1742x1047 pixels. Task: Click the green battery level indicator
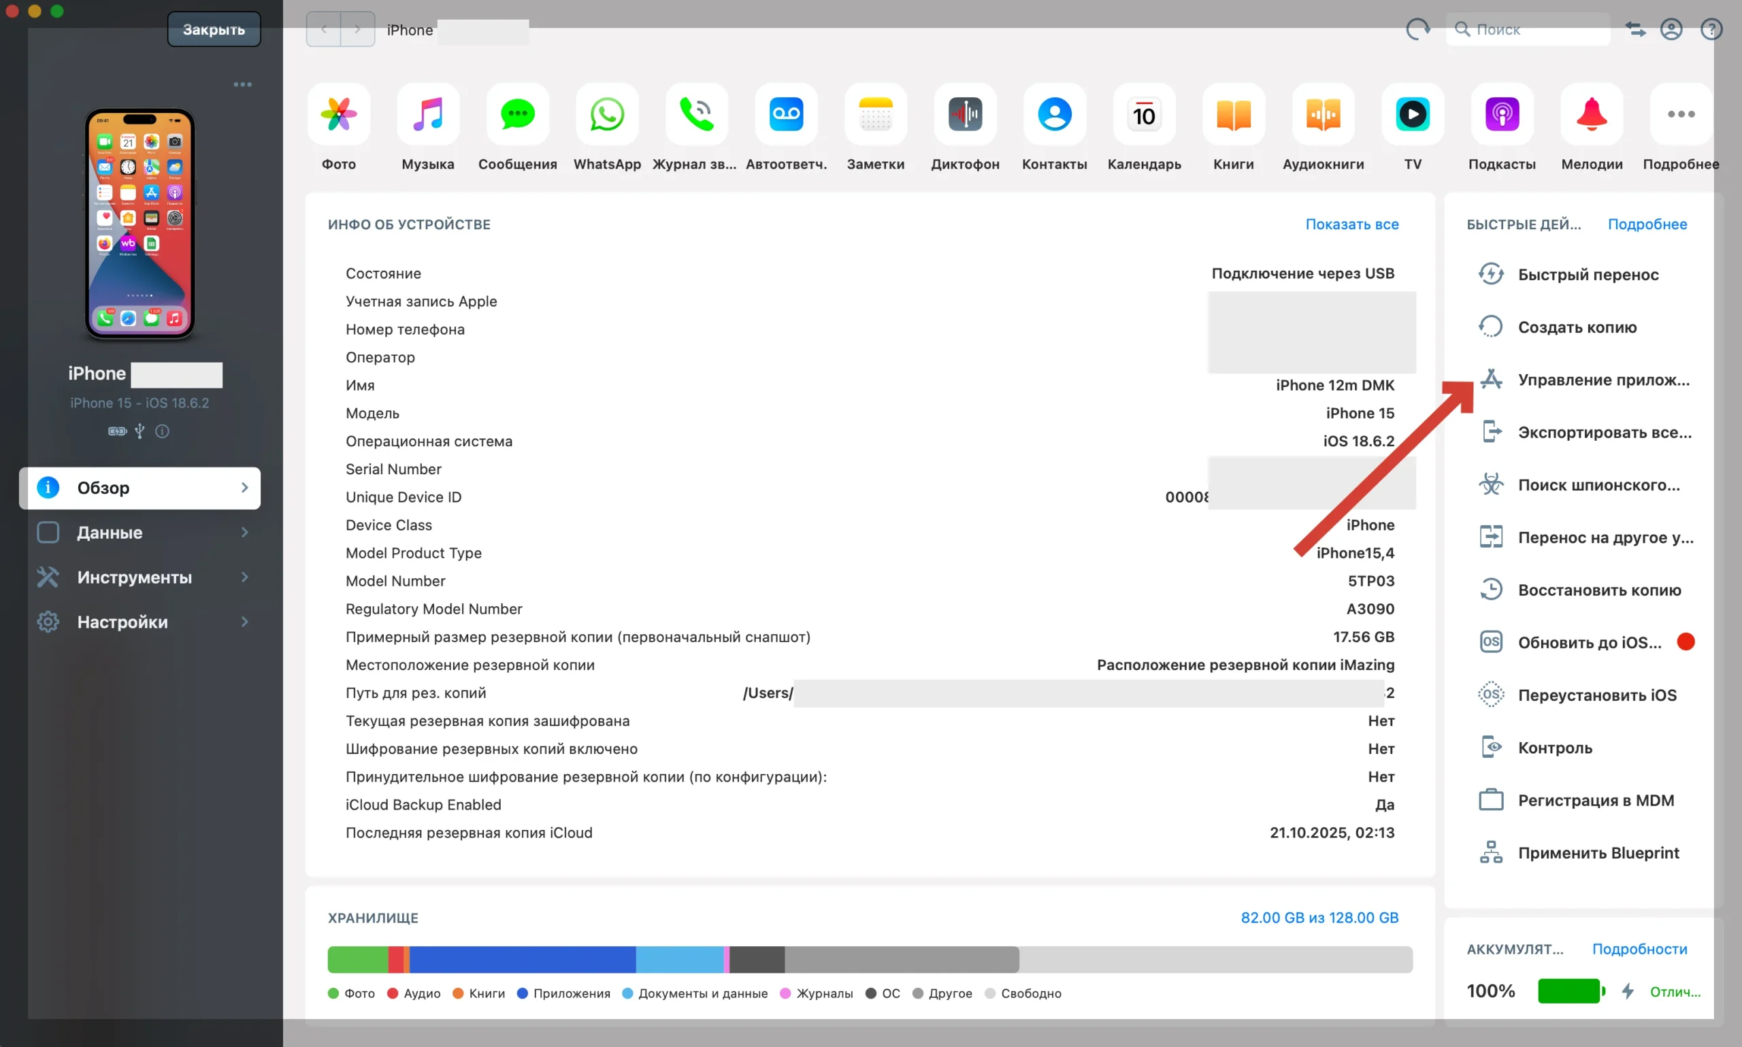tap(1572, 991)
